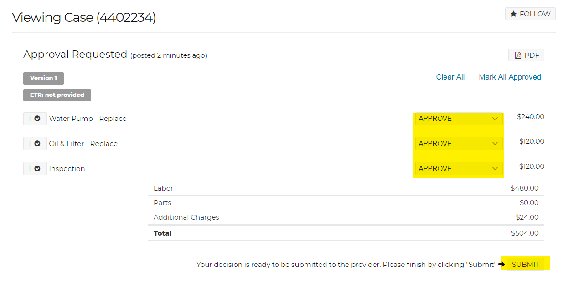Select the Oil & Filter - Replace line item

pos(83,144)
